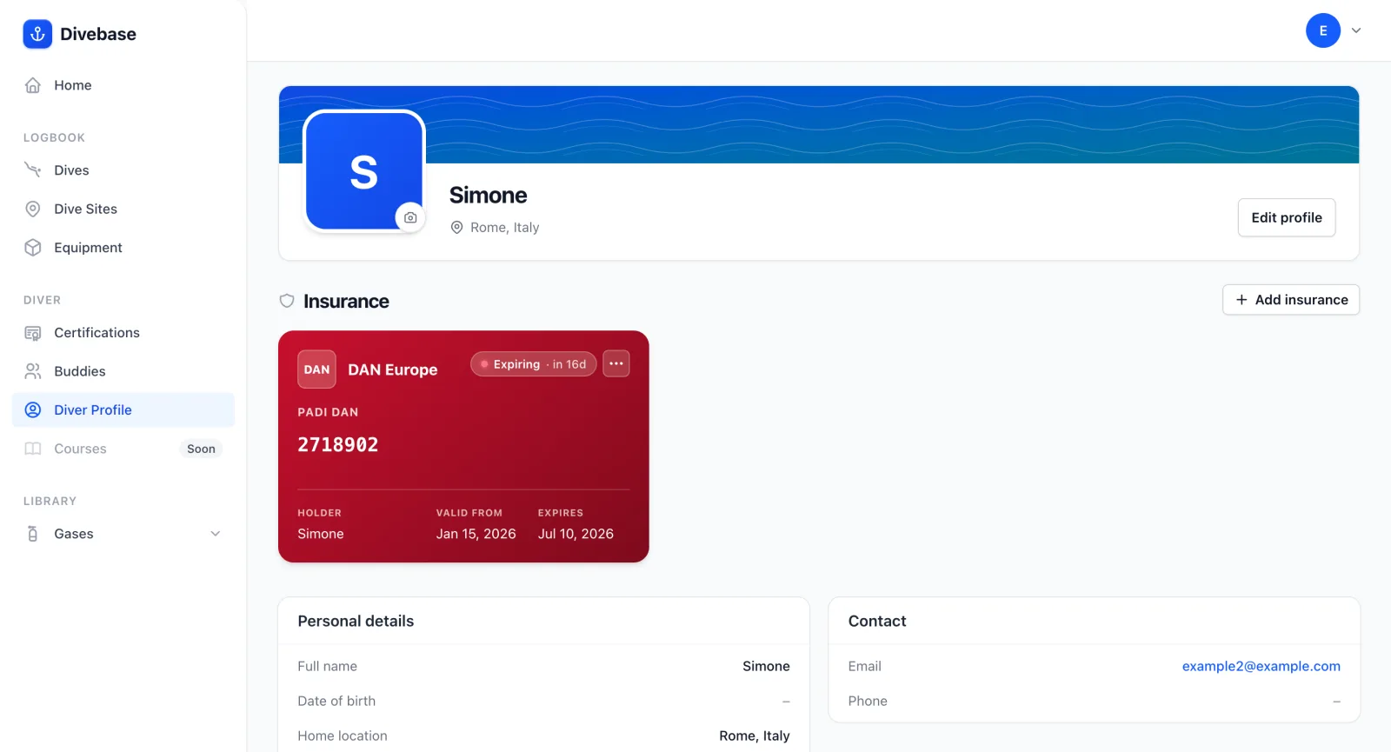Click the Edit profile button
The height and width of the screenshot is (752, 1391).
point(1287,217)
